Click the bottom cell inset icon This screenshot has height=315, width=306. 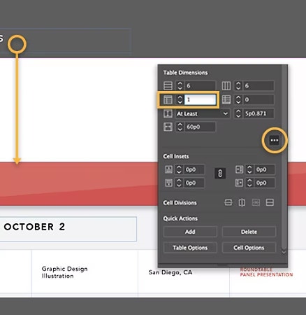click(x=168, y=183)
